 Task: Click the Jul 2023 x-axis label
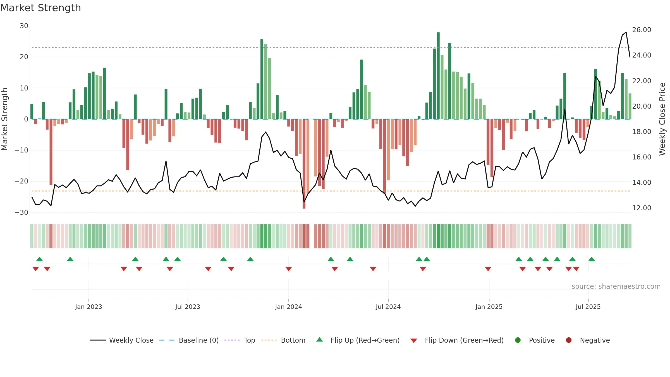coord(188,307)
